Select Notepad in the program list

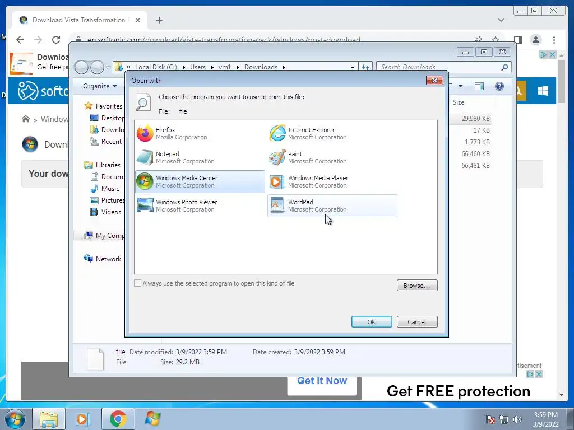click(200, 157)
